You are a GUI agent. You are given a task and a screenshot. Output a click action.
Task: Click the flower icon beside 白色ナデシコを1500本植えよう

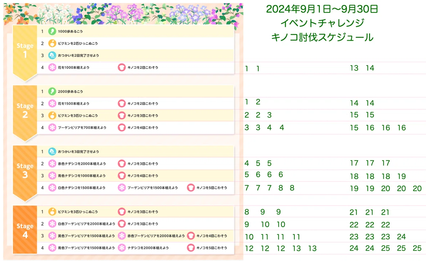tap(52, 187)
